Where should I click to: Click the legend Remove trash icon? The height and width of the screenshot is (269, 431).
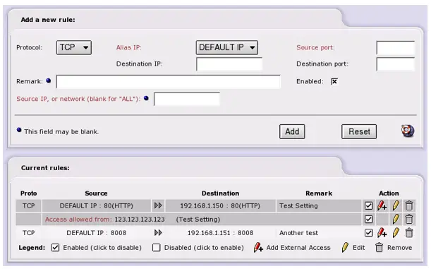379,247
